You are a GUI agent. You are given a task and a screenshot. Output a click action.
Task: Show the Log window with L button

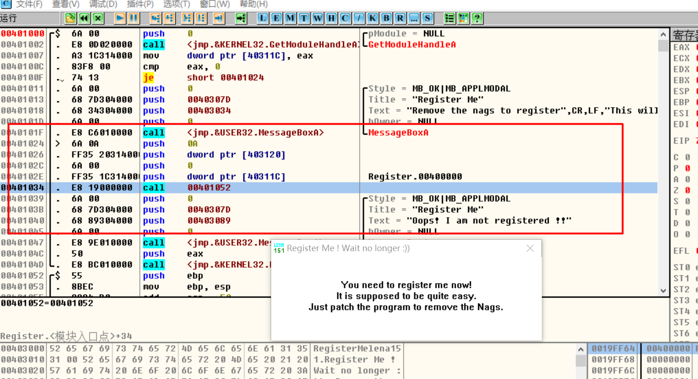pyautogui.click(x=262, y=18)
